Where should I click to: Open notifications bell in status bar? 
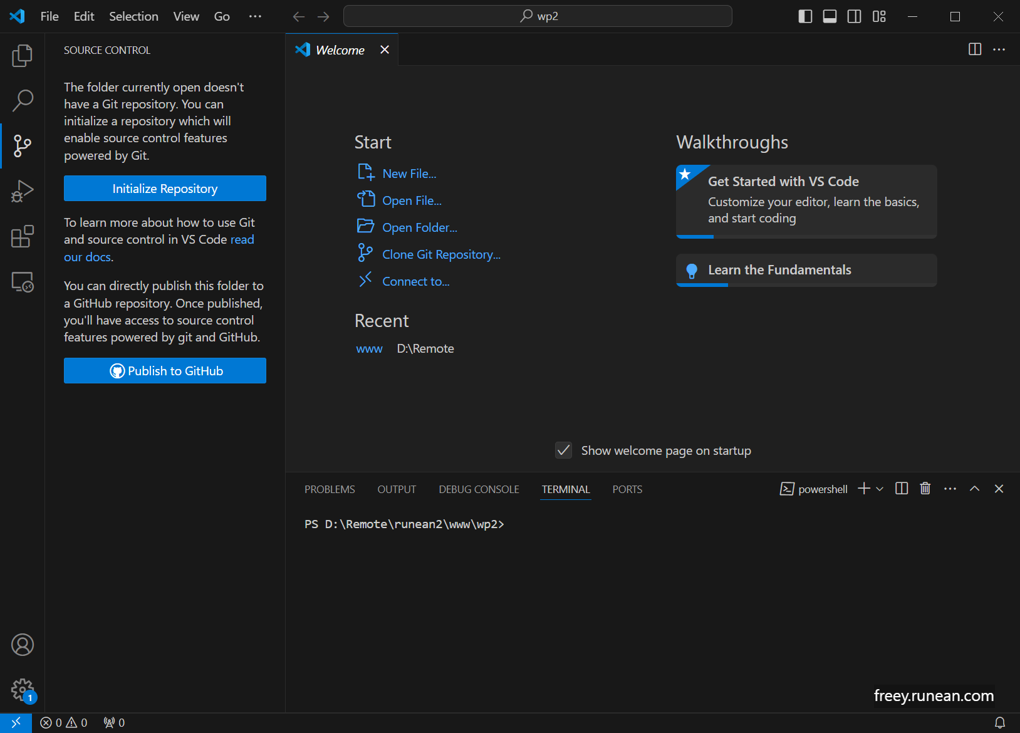point(1000,722)
